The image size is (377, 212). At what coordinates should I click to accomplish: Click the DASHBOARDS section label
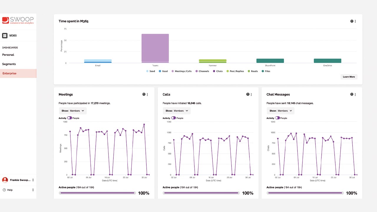pos(10,47)
